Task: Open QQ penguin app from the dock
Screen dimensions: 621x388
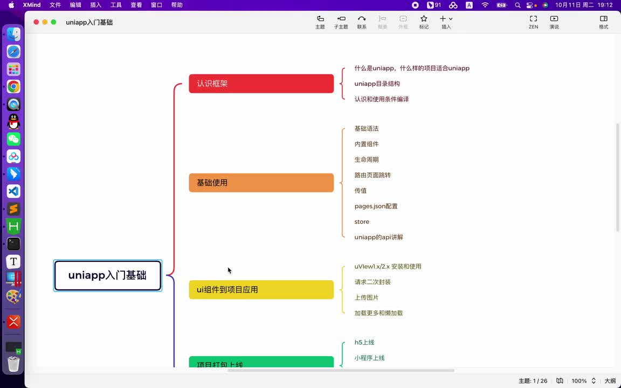Action: 13,122
